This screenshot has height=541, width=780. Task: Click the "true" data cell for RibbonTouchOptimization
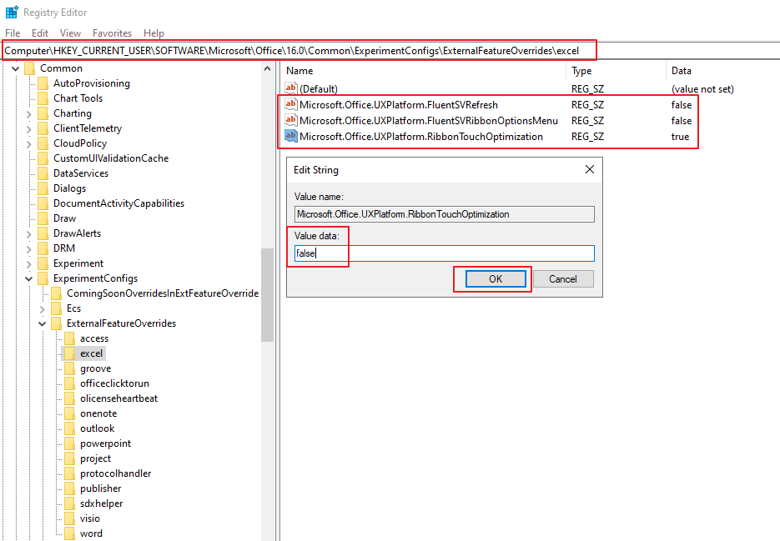point(680,137)
